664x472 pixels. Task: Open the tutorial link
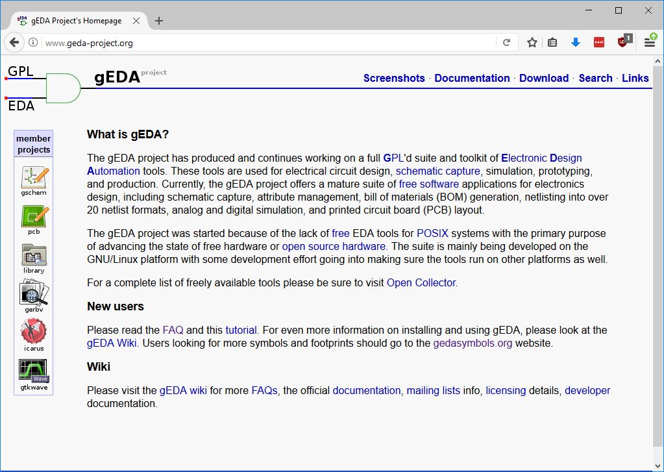(x=241, y=330)
